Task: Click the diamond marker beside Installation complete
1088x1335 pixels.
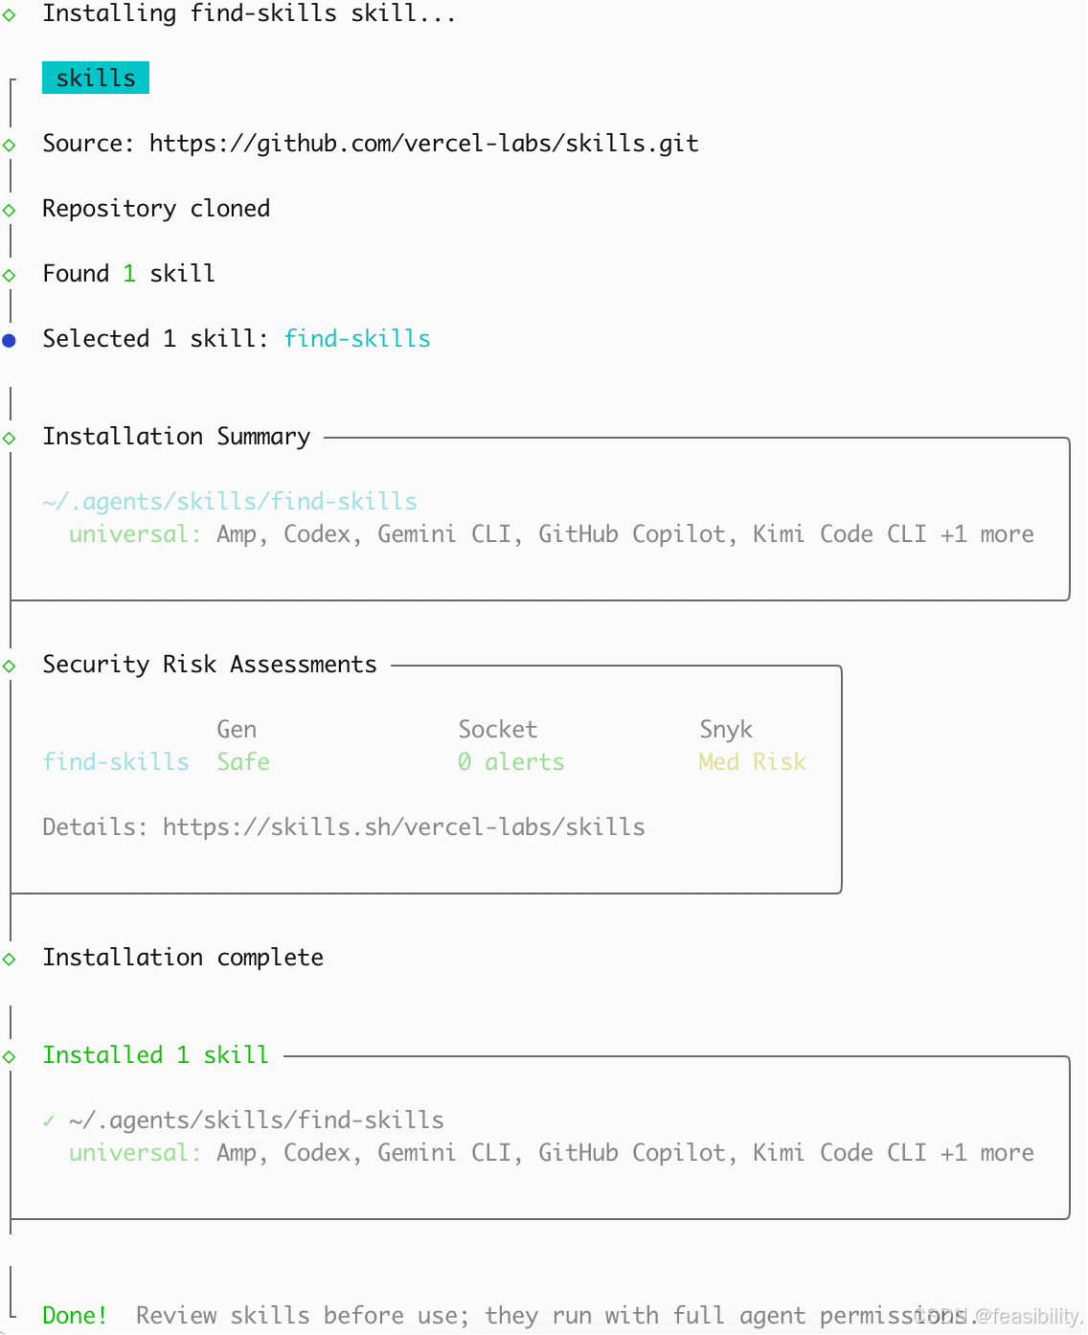Action: coord(10,960)
